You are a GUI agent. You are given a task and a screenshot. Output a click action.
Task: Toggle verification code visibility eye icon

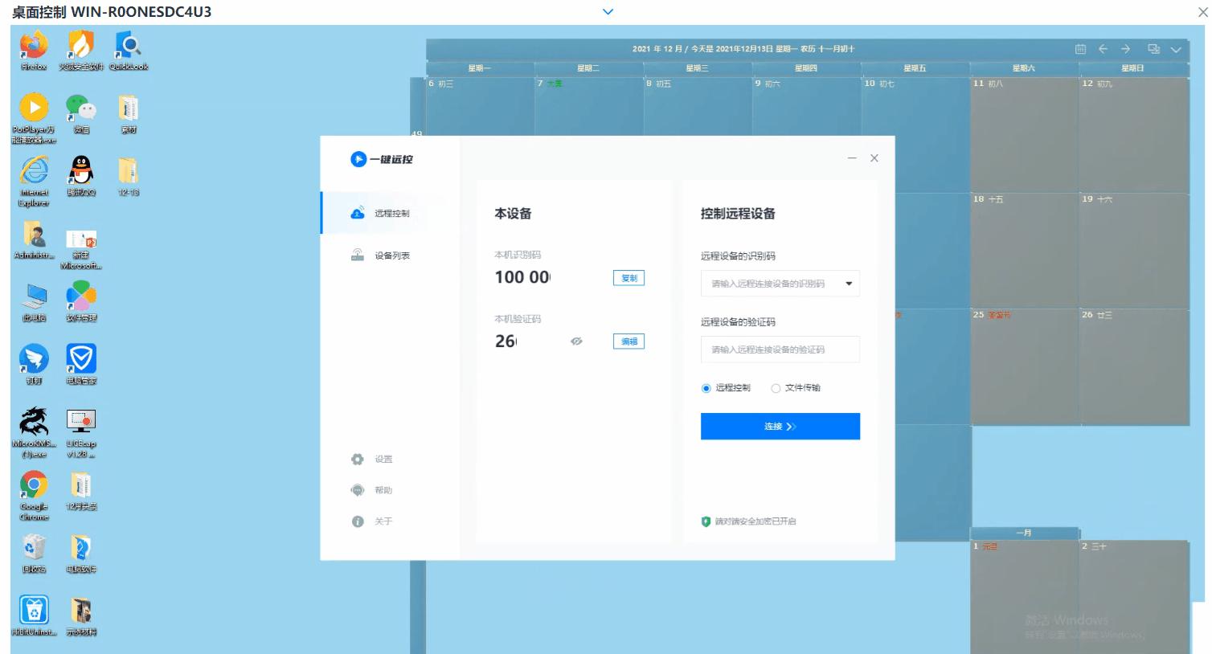[576, 341]
